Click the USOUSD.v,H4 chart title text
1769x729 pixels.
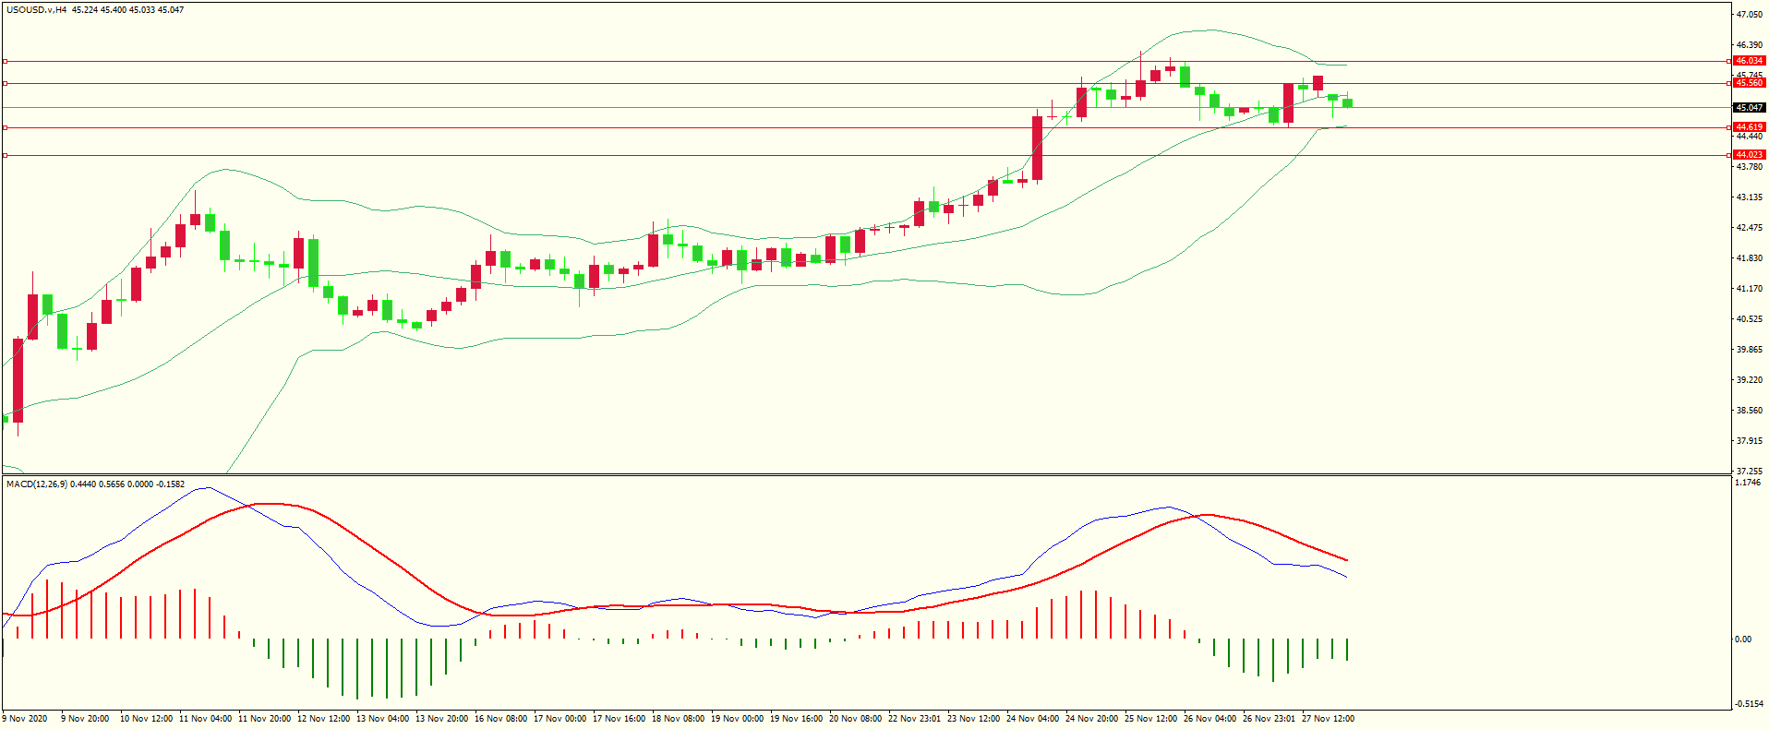point(36,10)
